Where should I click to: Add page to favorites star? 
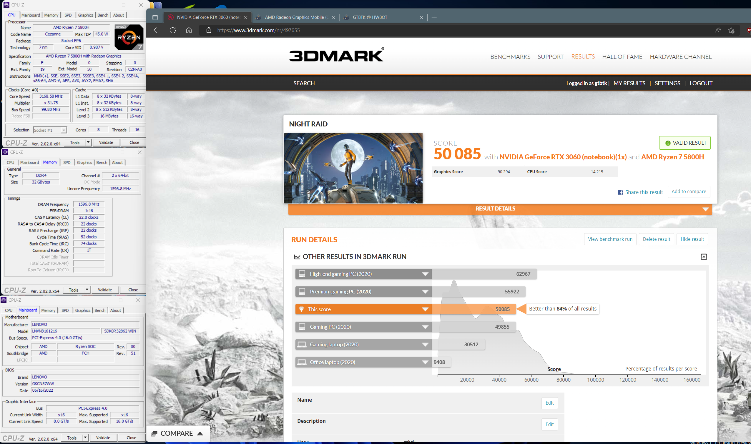pos(731,30)
